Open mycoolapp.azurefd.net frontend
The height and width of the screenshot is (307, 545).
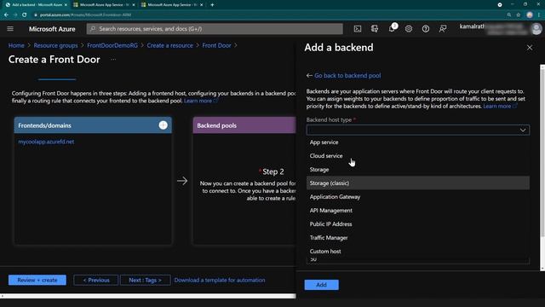46,142
